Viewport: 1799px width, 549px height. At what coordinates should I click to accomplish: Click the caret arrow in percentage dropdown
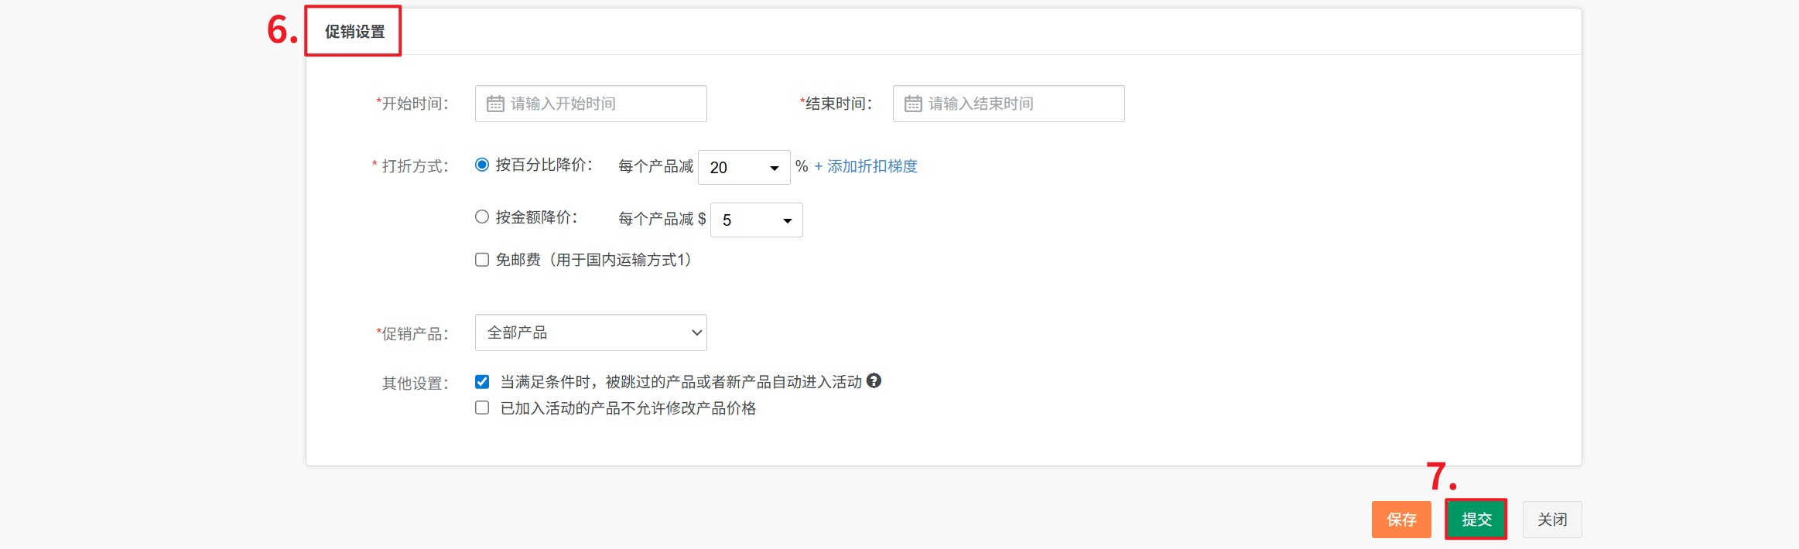(x=774, y=168)
